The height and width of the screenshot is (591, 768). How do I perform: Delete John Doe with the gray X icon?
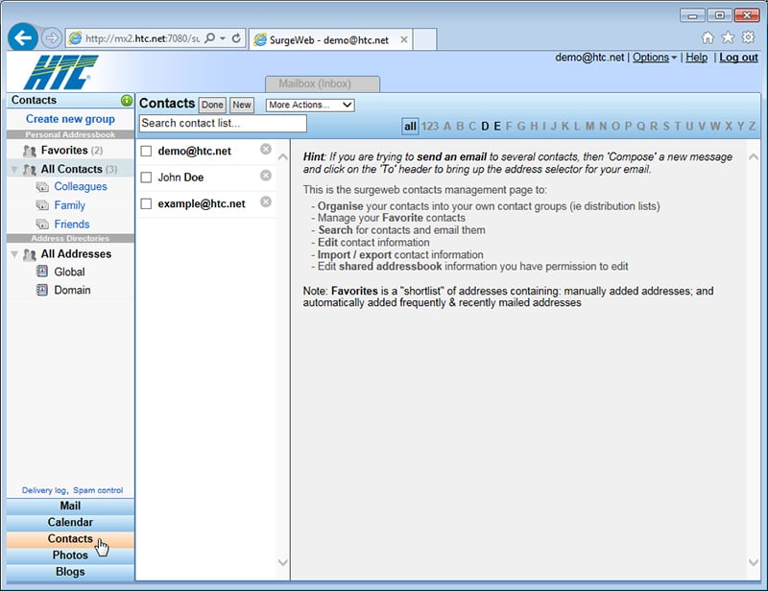(x=266, y=176)
